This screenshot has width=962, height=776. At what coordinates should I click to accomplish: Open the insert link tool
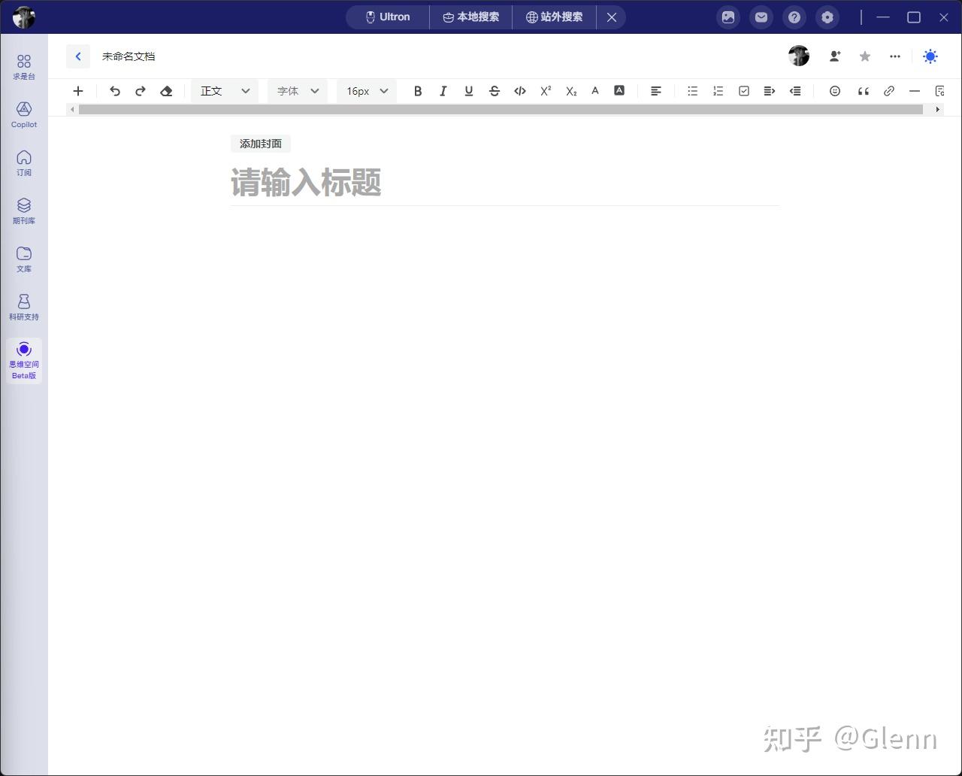(x=888, y=90)
